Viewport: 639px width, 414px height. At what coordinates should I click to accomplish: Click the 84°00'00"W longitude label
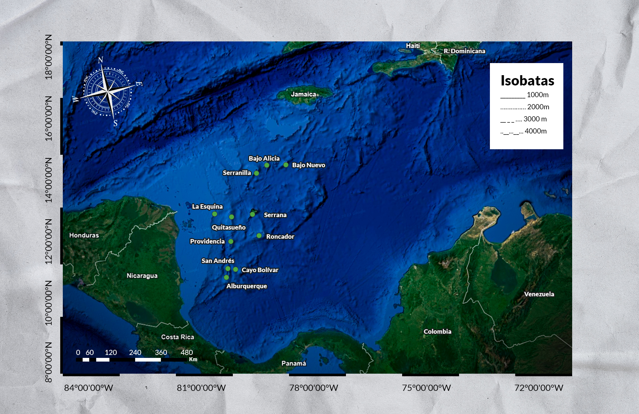(x=89, y=388)
